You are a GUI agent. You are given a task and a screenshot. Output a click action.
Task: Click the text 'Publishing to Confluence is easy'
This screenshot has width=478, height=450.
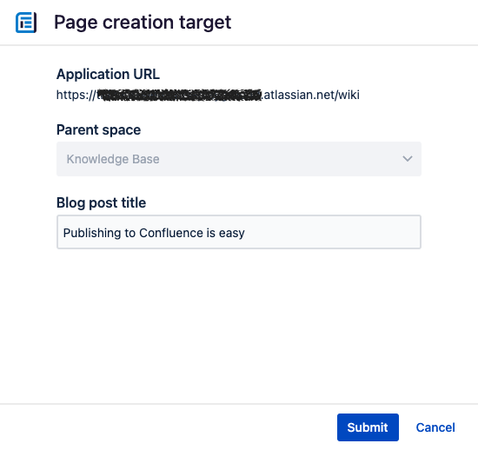[154, 233]
